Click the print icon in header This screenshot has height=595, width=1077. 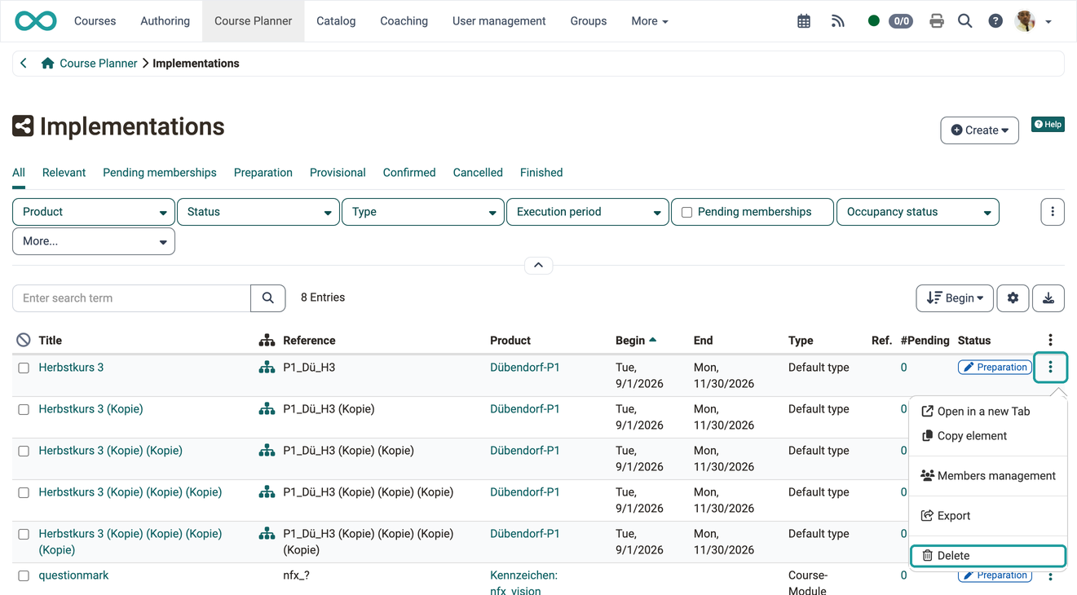(x=936, y=21)
